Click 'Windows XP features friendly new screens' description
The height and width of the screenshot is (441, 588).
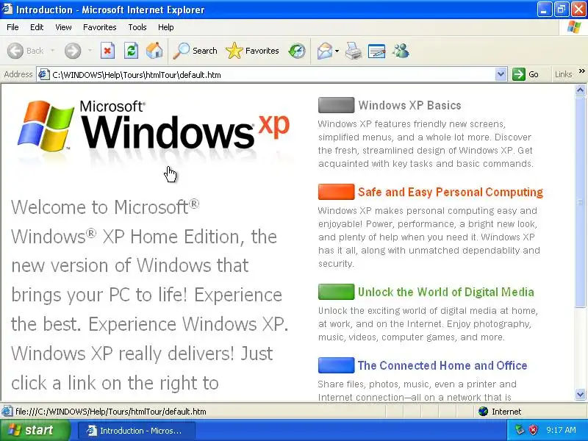tap(426, 143)
